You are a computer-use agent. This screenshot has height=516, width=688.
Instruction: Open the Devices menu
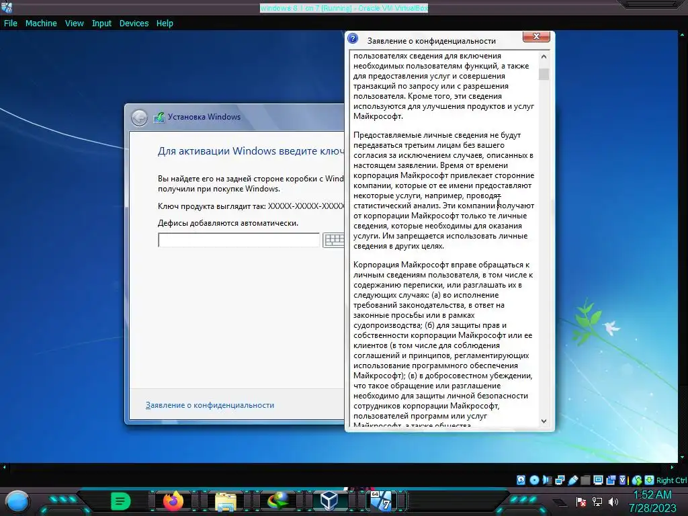click(134, 24)
